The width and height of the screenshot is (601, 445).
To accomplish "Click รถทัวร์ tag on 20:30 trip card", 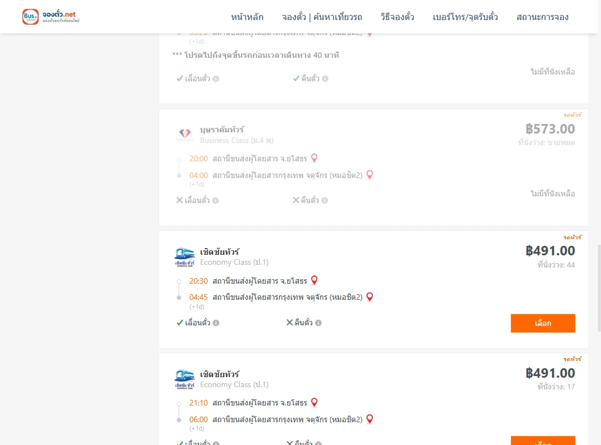I will pyautogui.click(x=572, y=238).
